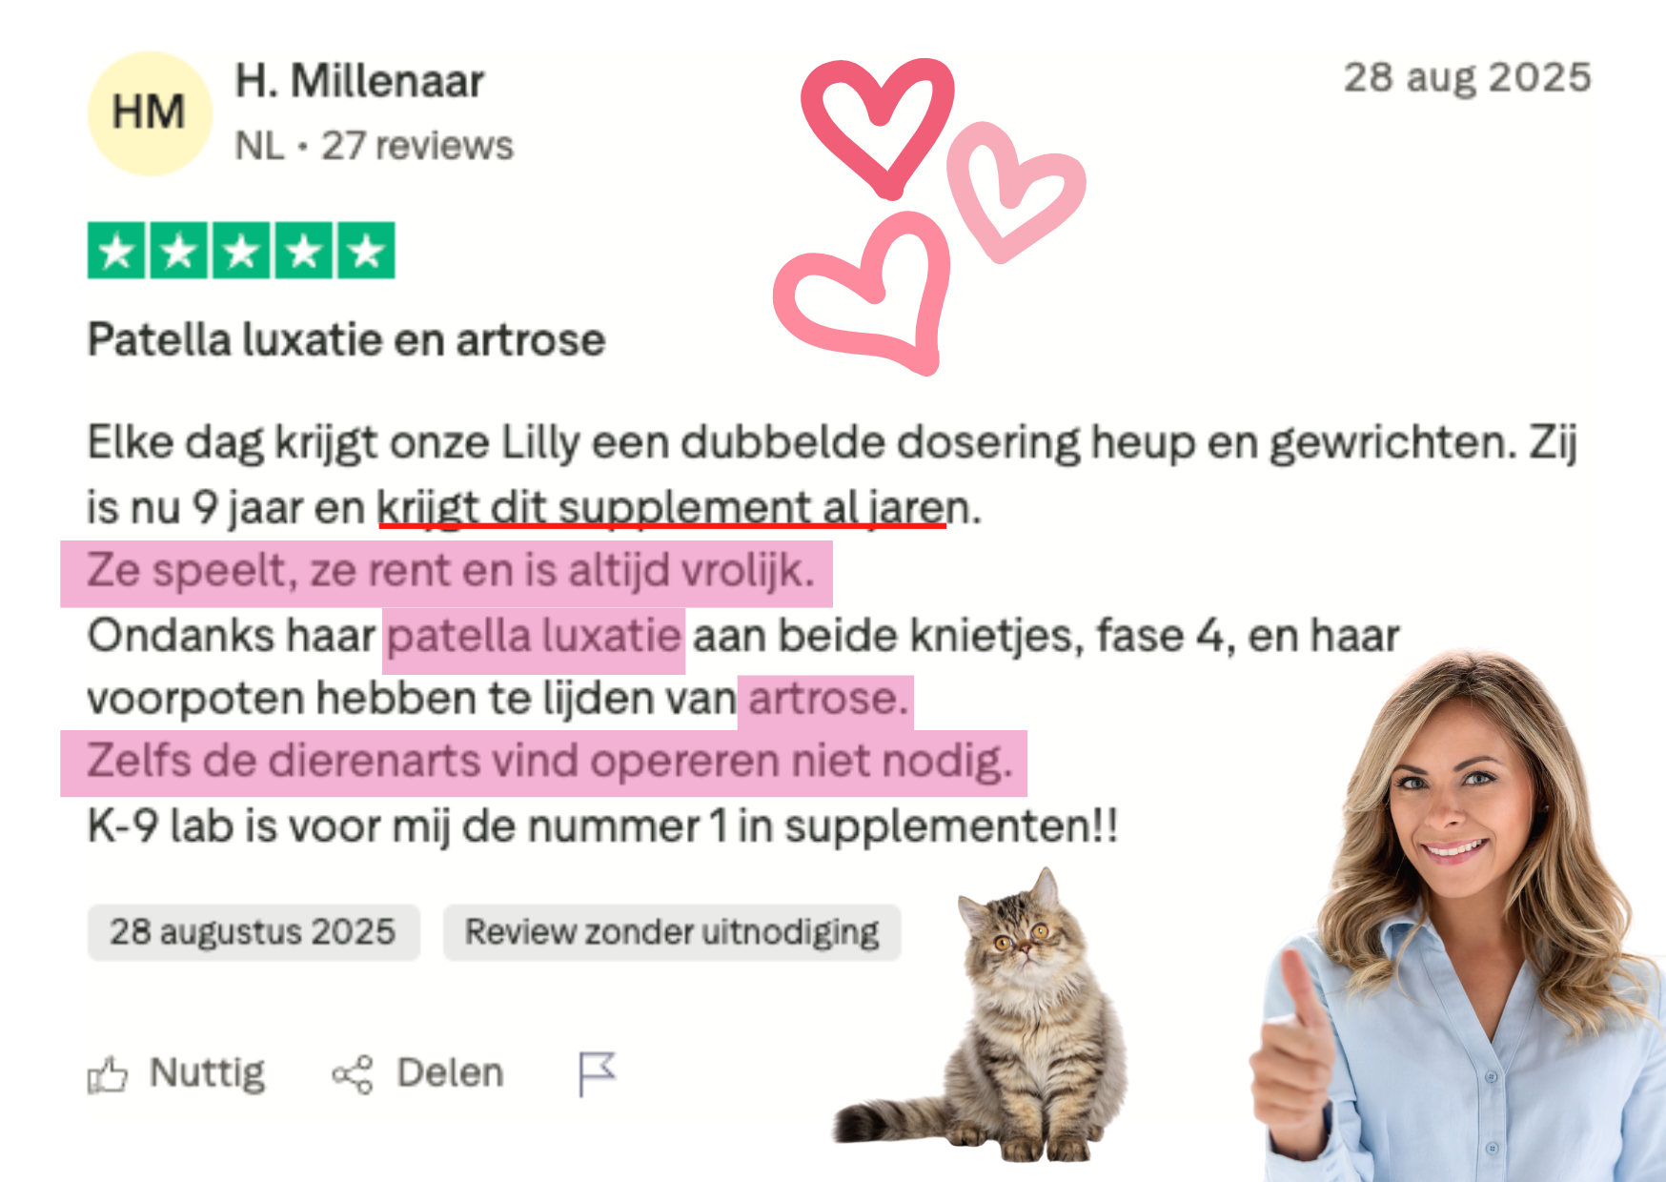Click the red-underlined supplement phrase
Image resolution: width=1666 pixels, height=1182 pixels.
(661, 507)
